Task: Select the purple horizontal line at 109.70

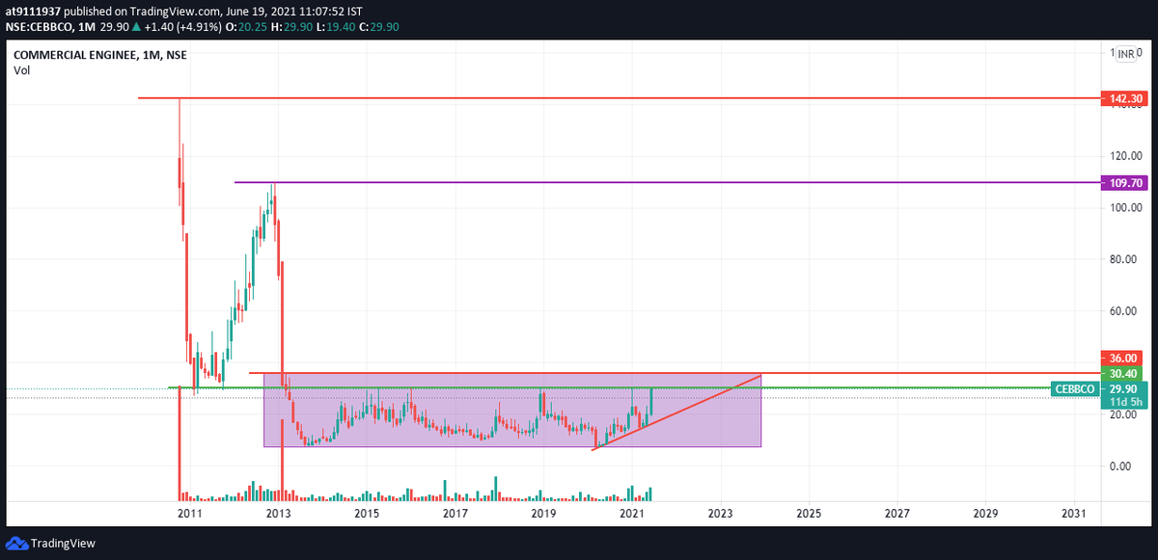Action: [x=667, y=182]
